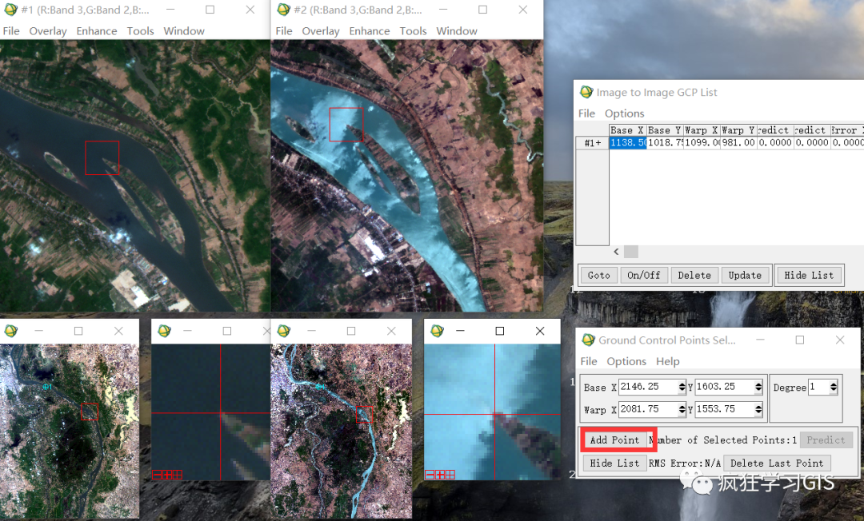This screenshot has height=521, width=864.
Task: Click the ENVI icon in display #1 title bar
Action: (10, 10)
